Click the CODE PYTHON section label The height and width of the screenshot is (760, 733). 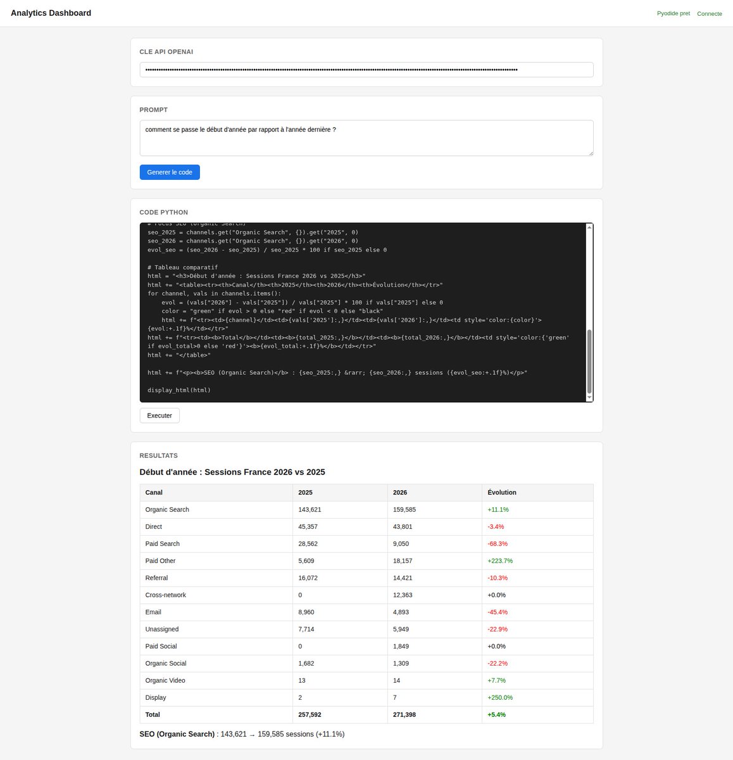(x=164, y=212)
